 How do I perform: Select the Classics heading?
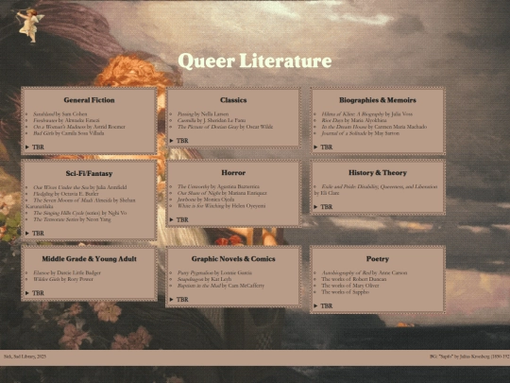click(233, 100)
